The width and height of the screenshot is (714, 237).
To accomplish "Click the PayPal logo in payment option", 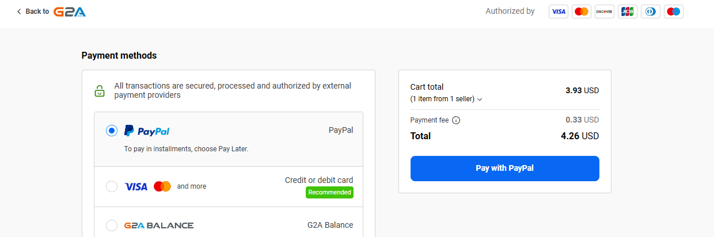I will coord(147,131).
